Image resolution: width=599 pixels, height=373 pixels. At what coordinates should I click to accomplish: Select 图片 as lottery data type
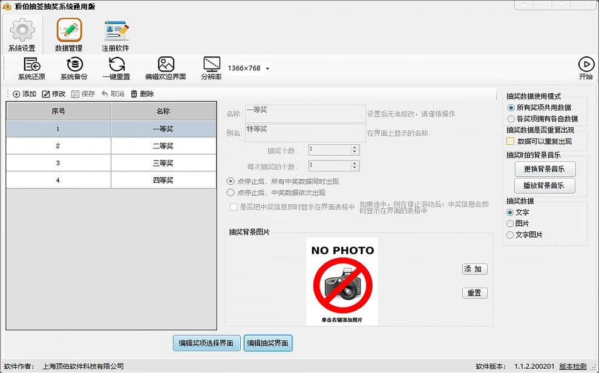point(510,223)
